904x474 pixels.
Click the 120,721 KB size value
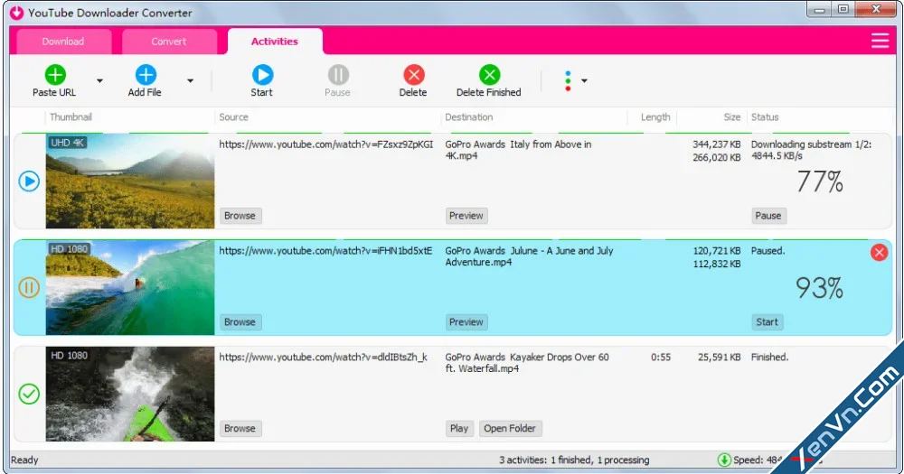(x=717, y=251)
